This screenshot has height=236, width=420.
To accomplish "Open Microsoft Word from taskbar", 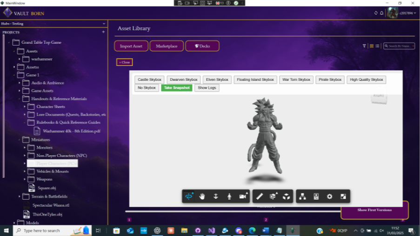I will (266, 230).
